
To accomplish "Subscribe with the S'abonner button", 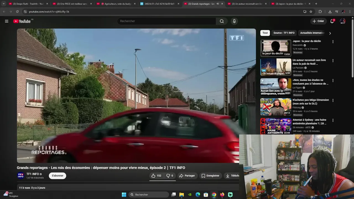I will tap(58, 176).
